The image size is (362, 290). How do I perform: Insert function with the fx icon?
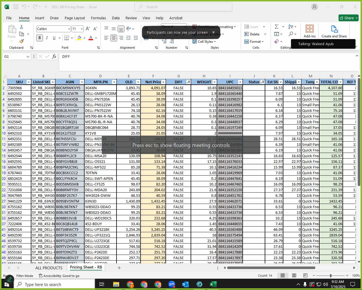coord(54,56)
